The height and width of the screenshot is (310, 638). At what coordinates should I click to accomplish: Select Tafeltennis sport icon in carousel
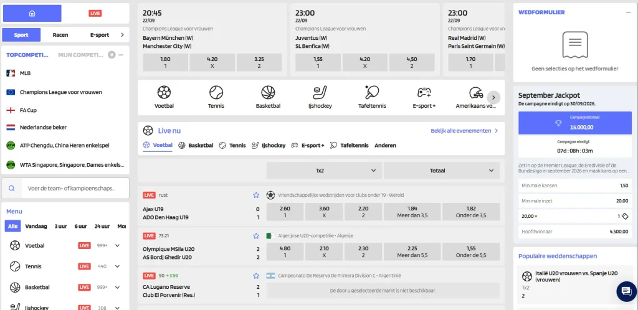coord(372,93)
